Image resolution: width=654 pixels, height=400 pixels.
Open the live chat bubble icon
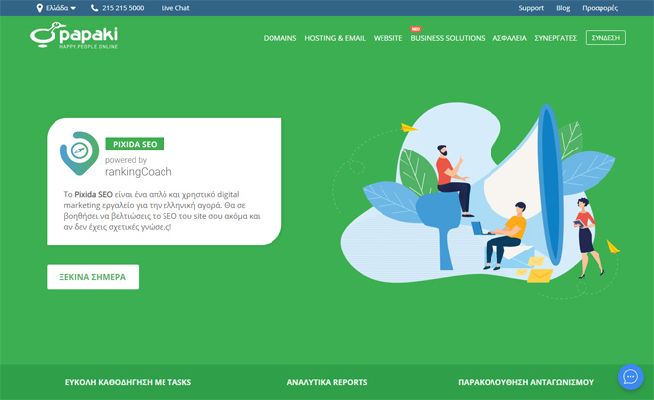(x=630, y=377)
